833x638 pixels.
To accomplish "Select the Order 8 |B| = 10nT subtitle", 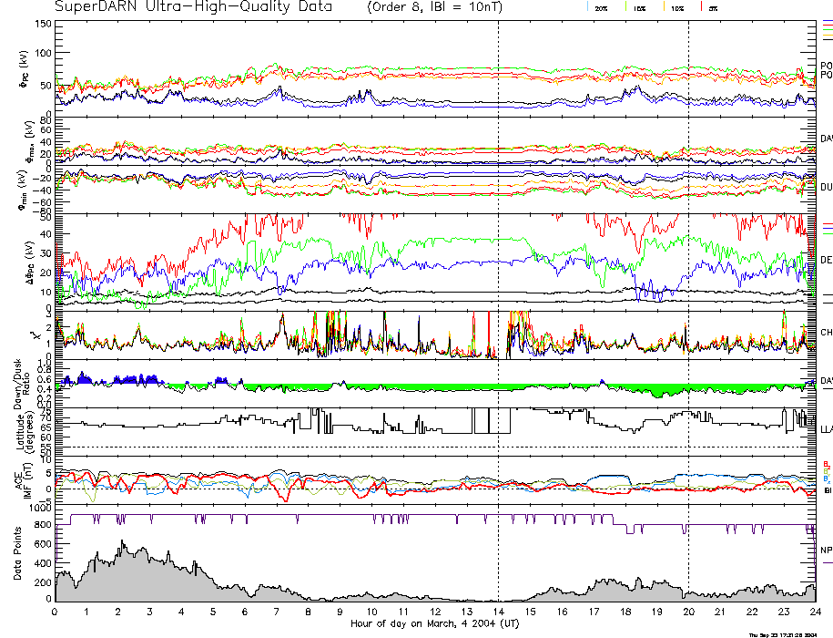I will point(442,7).
